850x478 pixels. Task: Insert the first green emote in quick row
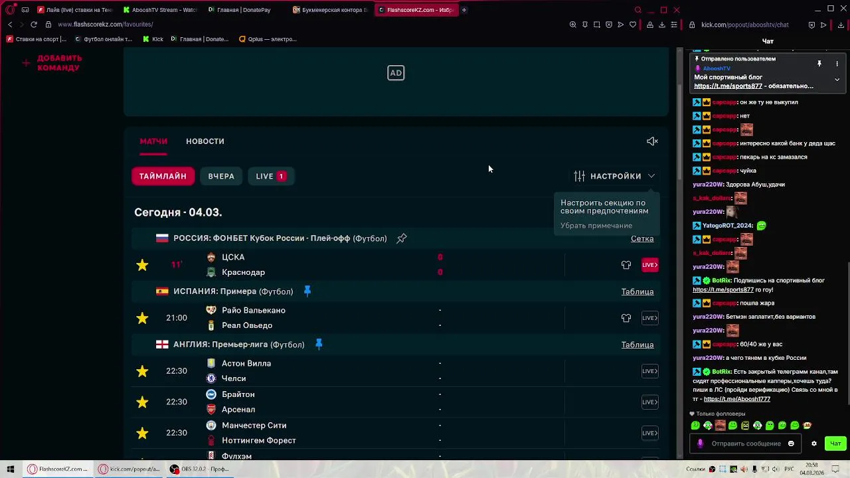tap(695, 426)
